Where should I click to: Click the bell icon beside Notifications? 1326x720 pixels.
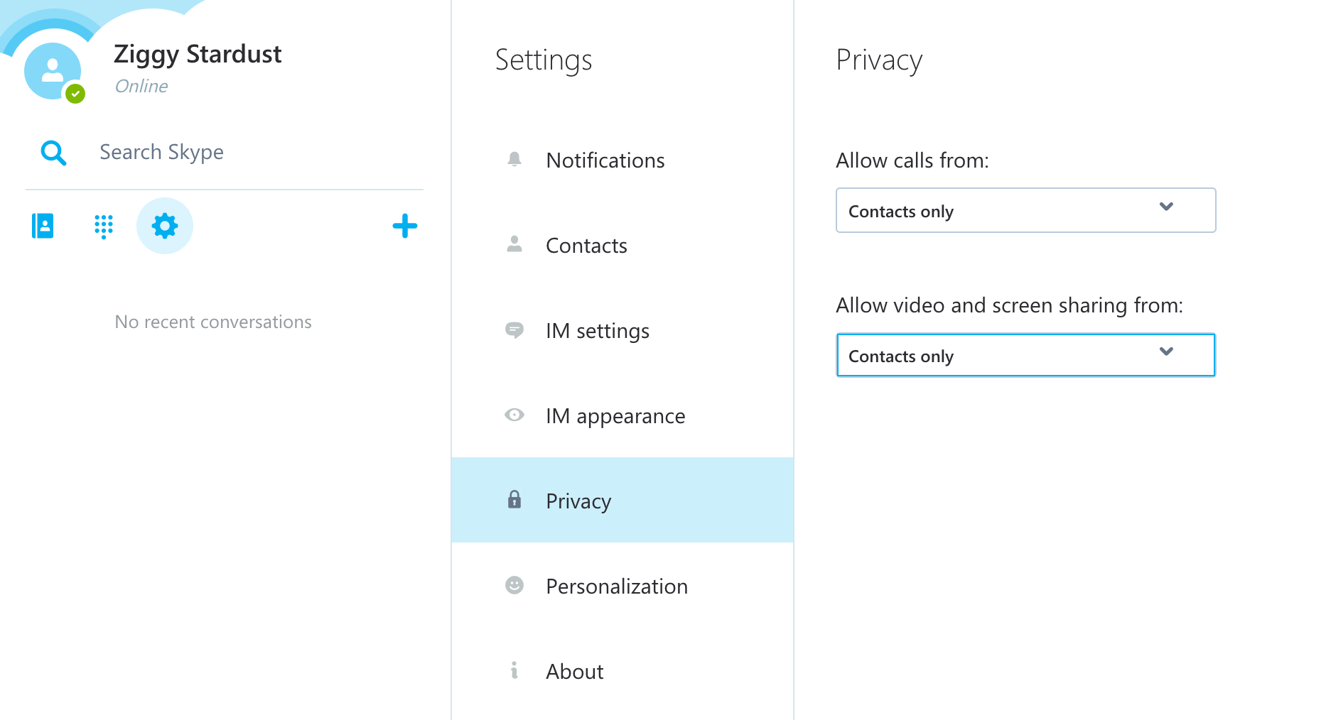click(x=514, y=160)
